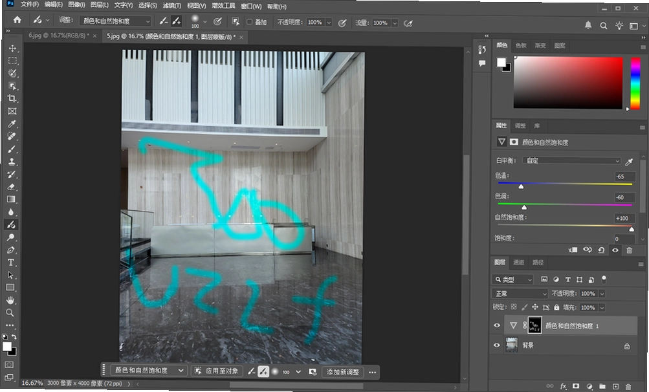Click the add layer mask icon in Layers panel
Screen dimensions: 649x392
(x=576, y=386)
